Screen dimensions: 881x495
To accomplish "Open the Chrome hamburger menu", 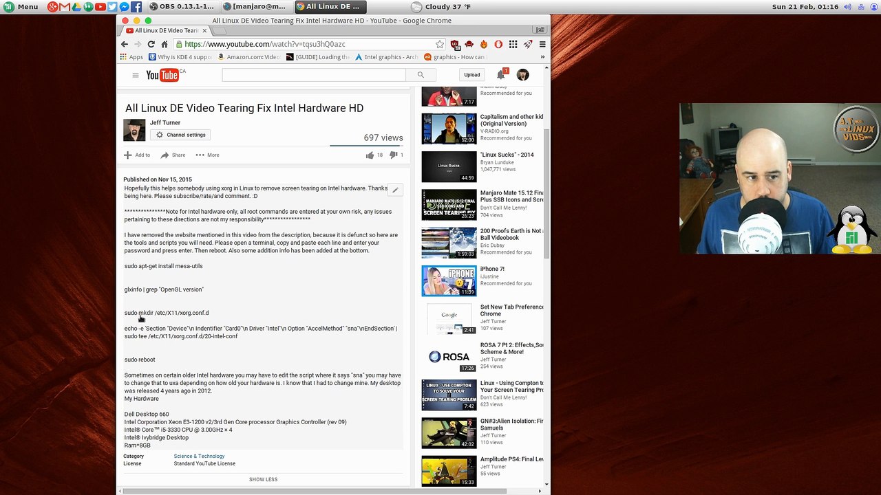I will point(542,44).
